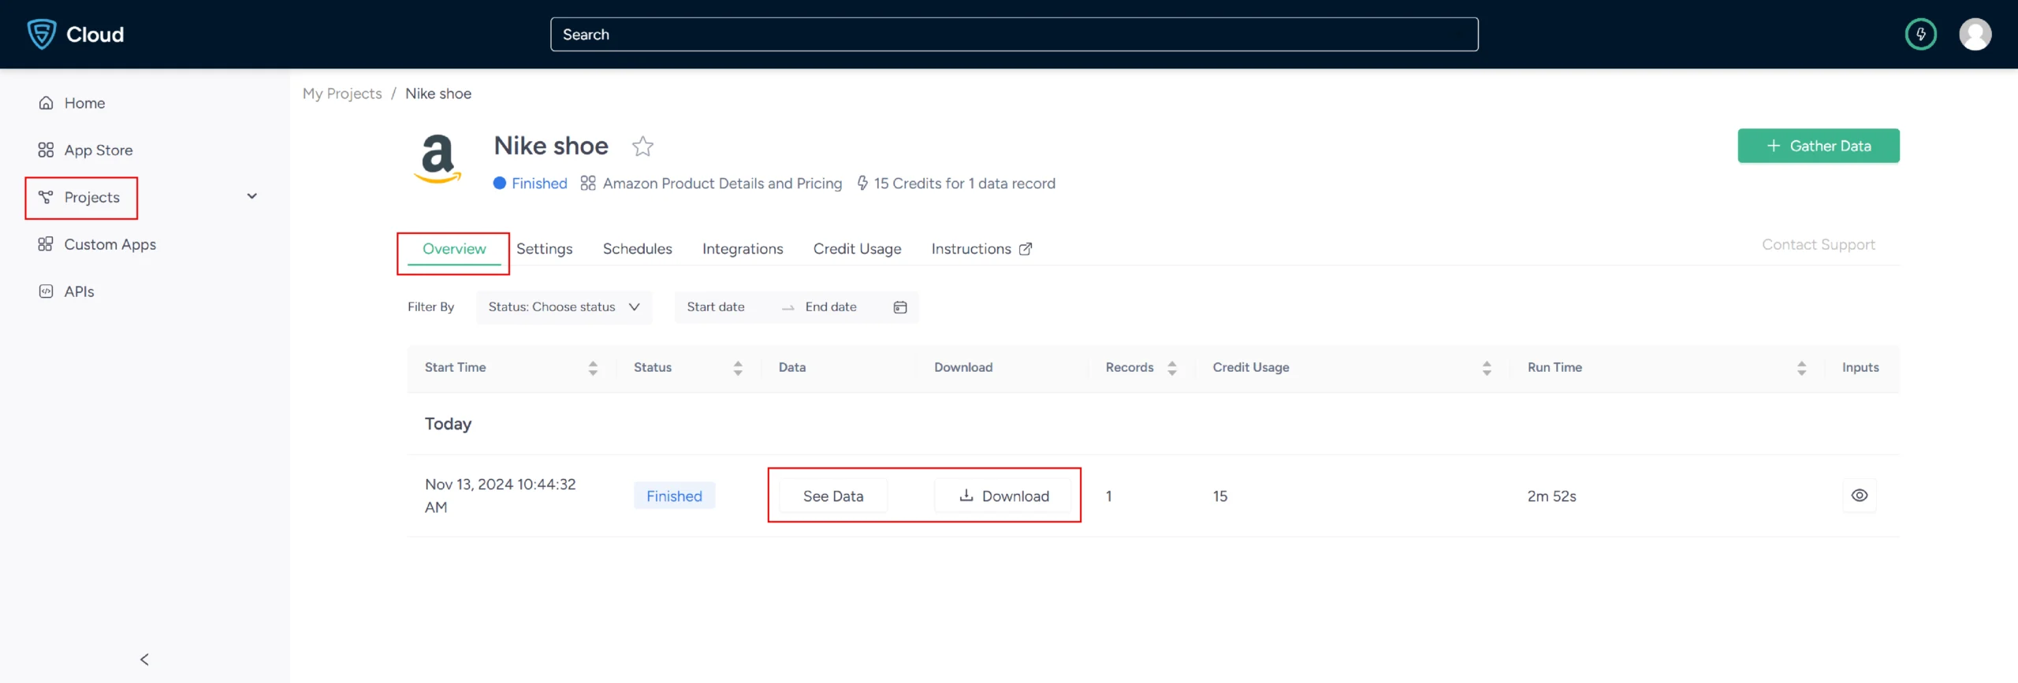Click the Projects sidebar icon

46,197
